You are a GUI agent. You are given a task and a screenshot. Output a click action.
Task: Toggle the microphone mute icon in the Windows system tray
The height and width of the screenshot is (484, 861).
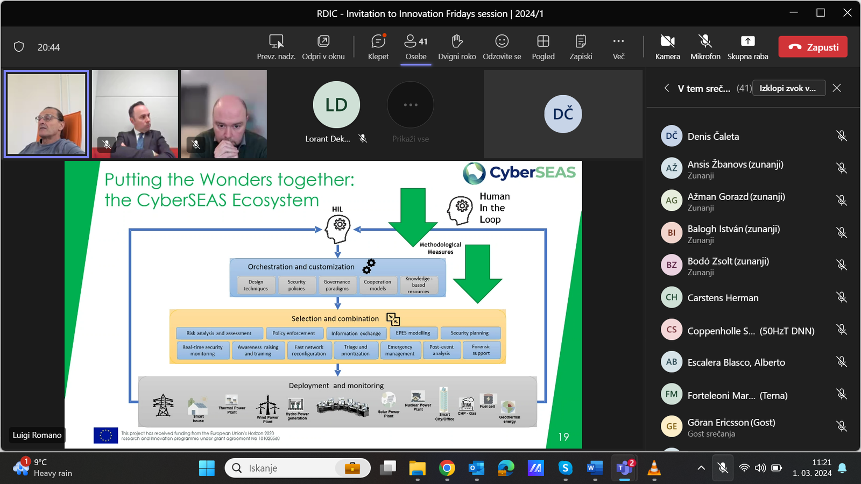[x=723, y=468]
